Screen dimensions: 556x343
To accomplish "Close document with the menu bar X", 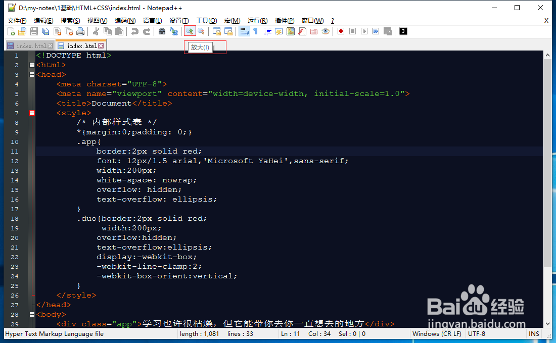I will 546,21.
